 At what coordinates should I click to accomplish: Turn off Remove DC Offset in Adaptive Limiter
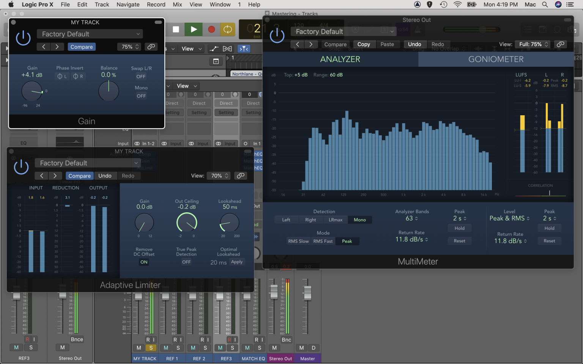click(x=144, y=262)
